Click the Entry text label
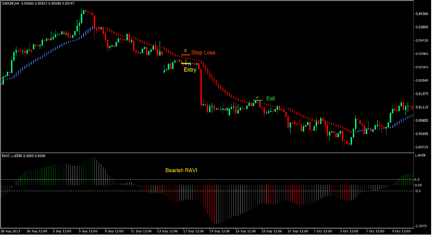The image size is (432, 235). coord(190,70)
